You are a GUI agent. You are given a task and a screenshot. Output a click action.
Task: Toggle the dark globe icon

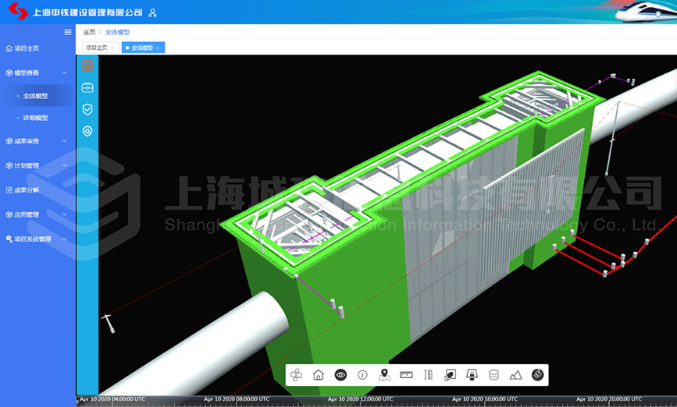click(537, 375)
